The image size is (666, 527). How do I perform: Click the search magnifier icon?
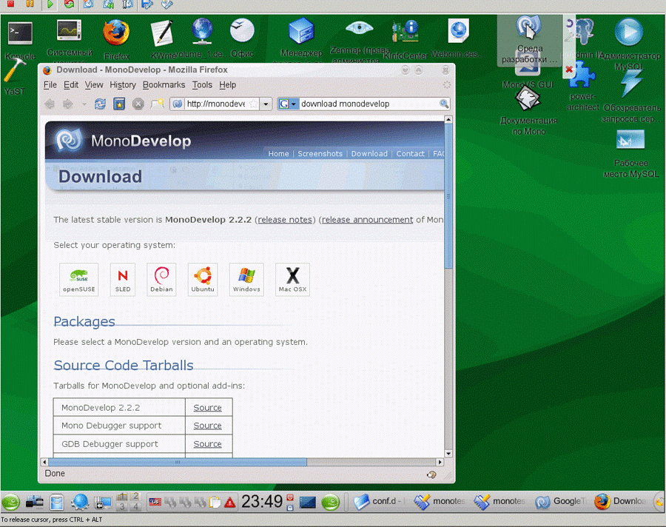pyautogui.click(x=444, y=104)
